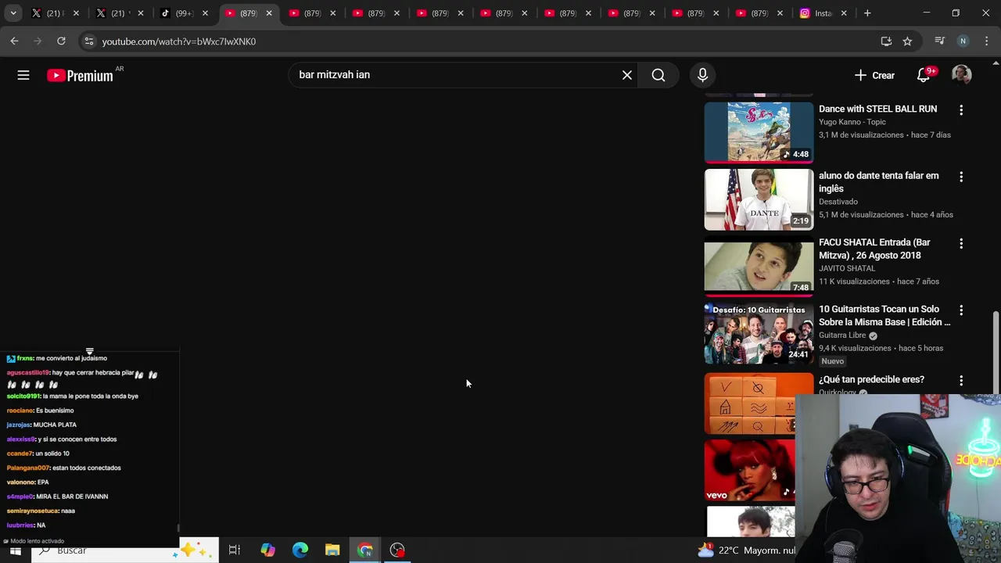Open Desativado channel name
This screenshot has height=563, width=1001.
pos(838,202)
